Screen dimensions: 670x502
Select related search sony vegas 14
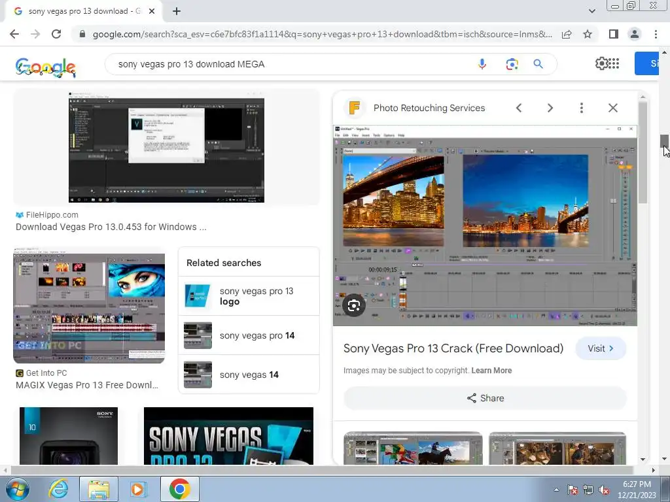pos(249,375)
